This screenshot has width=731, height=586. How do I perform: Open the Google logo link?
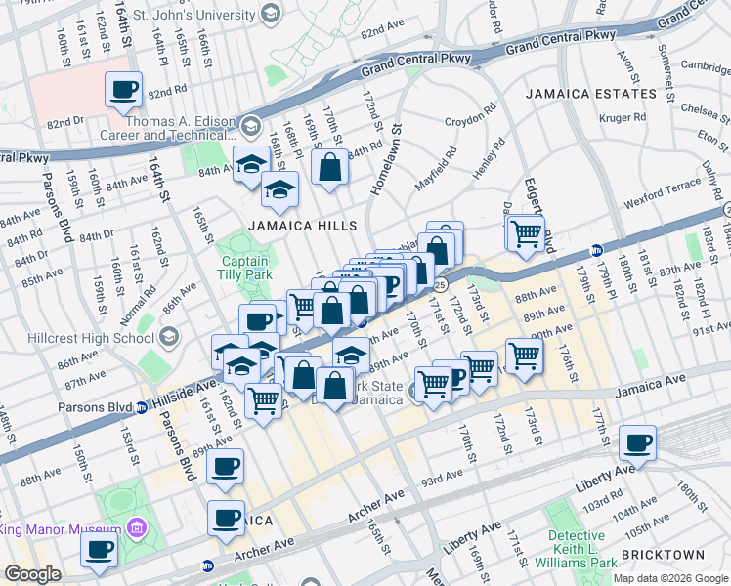(x=32, y=574)
